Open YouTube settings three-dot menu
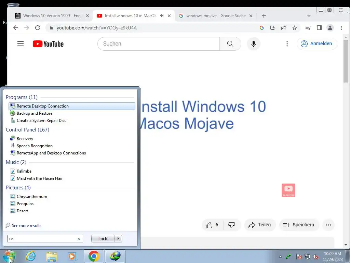350x263 pixels. [287, 43]
